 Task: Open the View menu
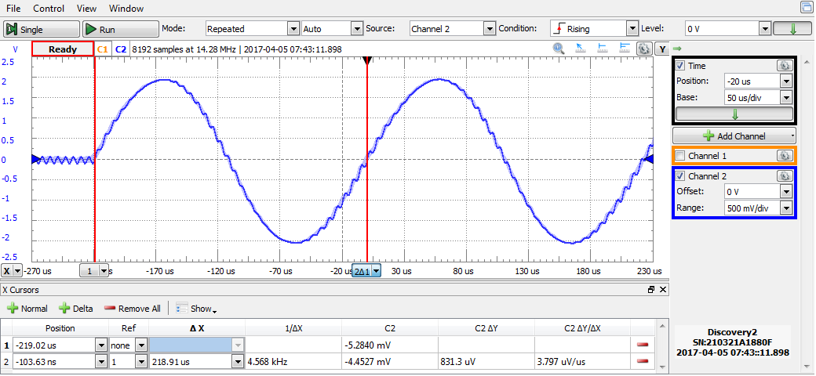(x=86, y=9)
